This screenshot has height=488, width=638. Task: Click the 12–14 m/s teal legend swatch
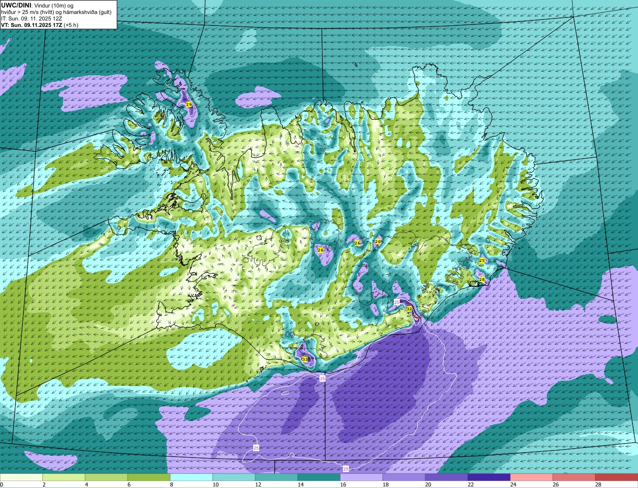[277, 478]
